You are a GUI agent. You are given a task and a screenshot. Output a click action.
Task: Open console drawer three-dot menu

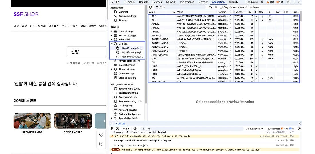click(112, 123)
